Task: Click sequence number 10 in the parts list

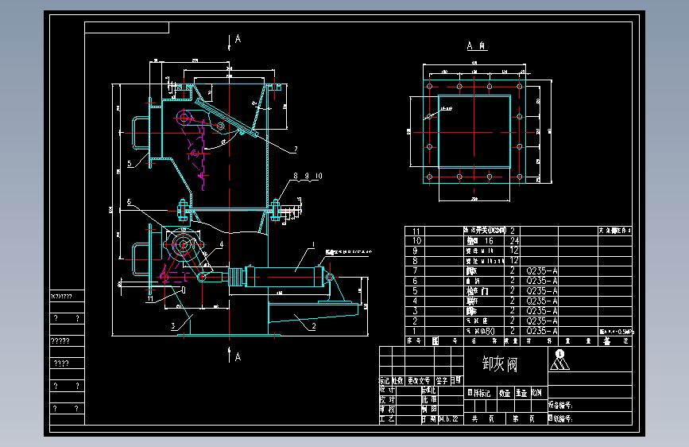Action: point(416,241)
